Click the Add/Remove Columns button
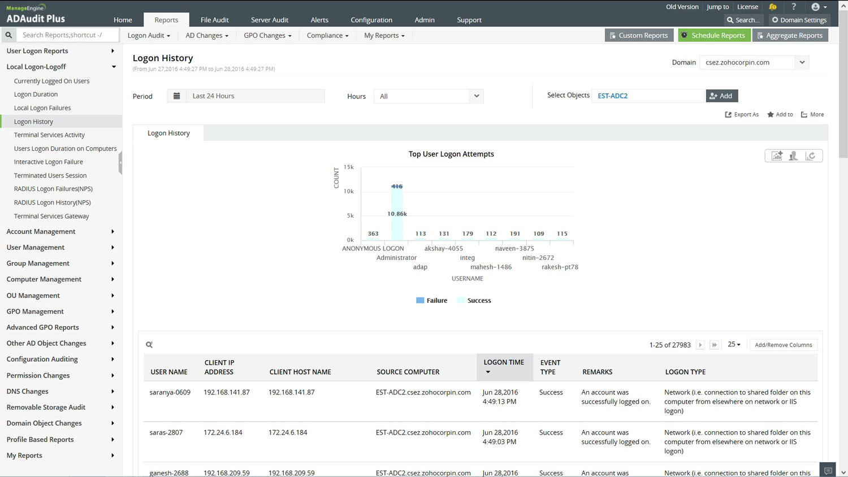 783,345
